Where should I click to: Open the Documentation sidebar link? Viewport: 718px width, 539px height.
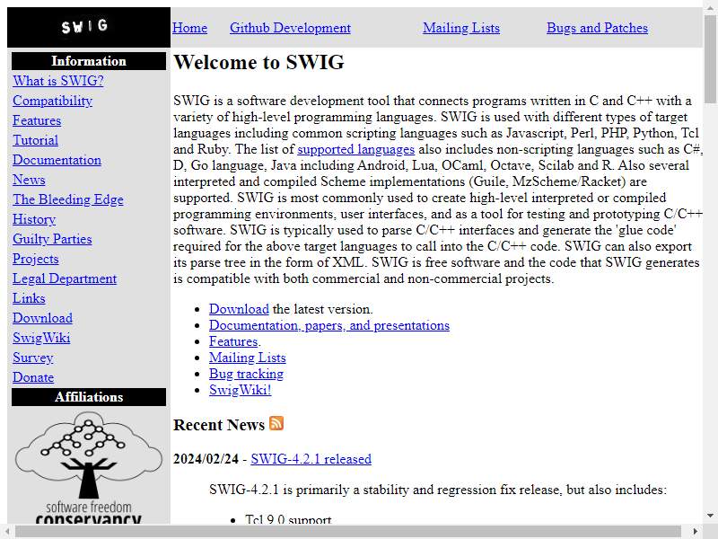57,160
